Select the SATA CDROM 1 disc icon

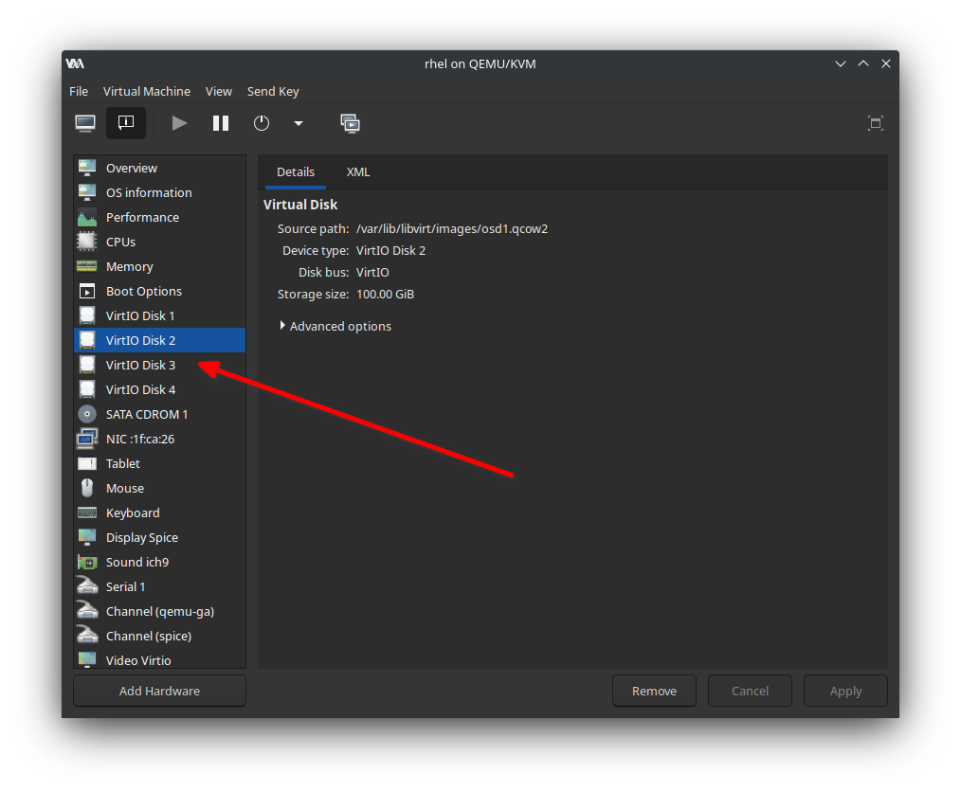[x=87, y=414]
